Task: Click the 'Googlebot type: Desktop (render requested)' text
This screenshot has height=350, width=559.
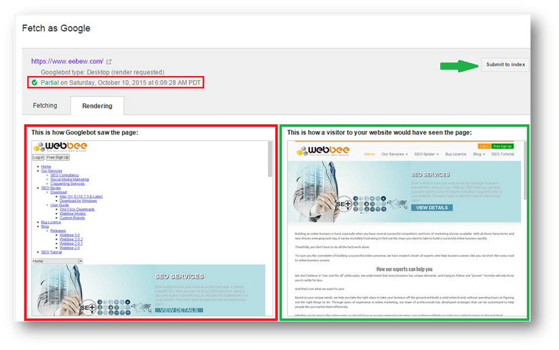Action: coord(102,73)
